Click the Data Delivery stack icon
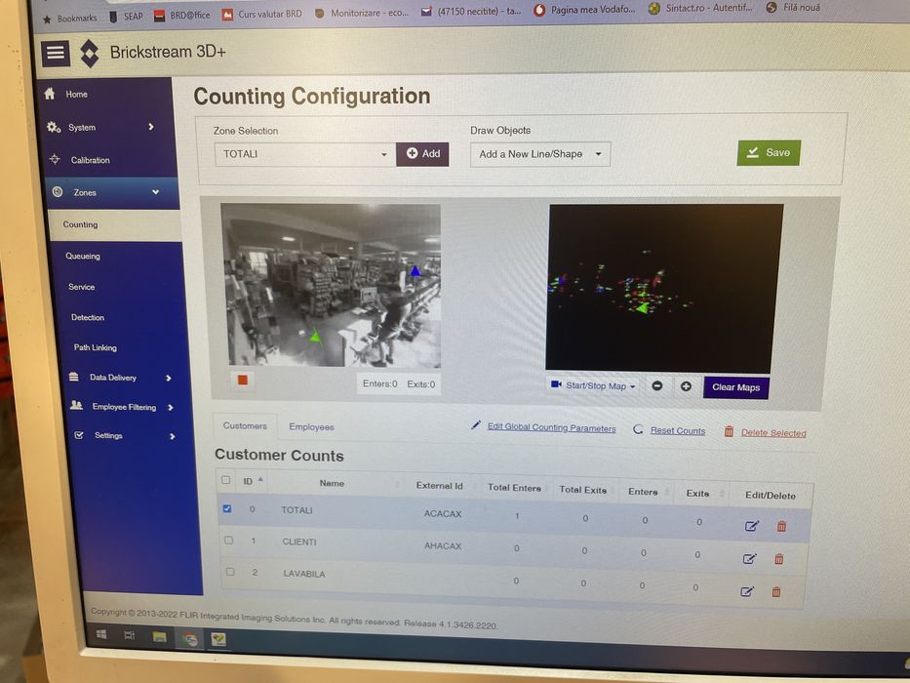The height and width of the screenshot is (683, 910). coord(74,377)
